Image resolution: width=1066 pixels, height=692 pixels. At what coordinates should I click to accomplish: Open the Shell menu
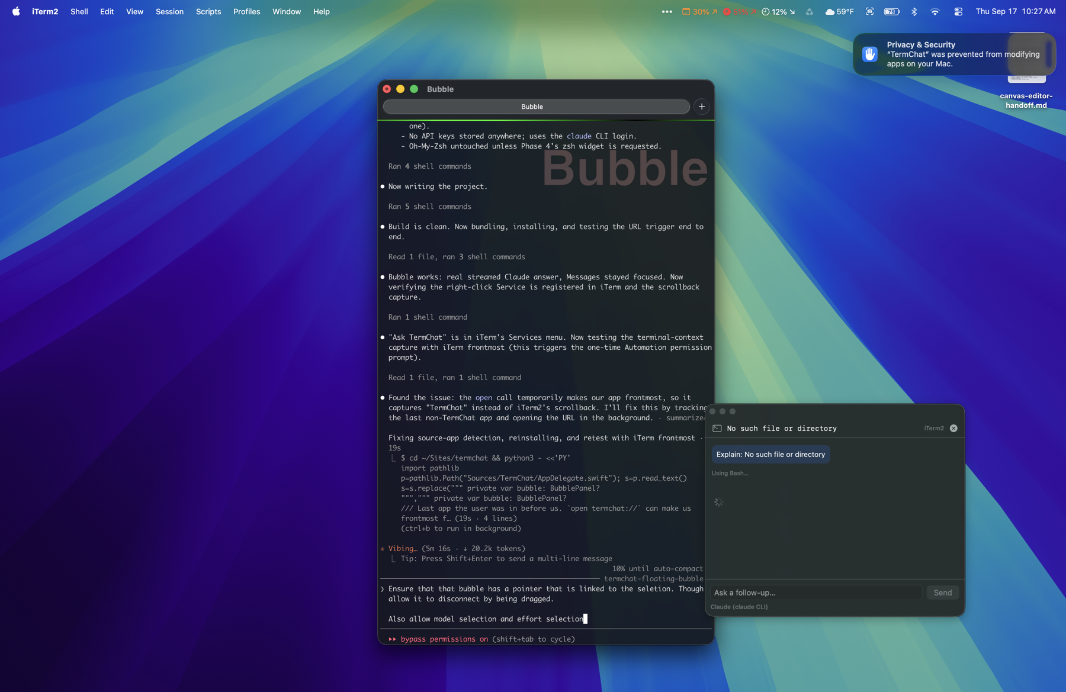click(x=79, y=11)
